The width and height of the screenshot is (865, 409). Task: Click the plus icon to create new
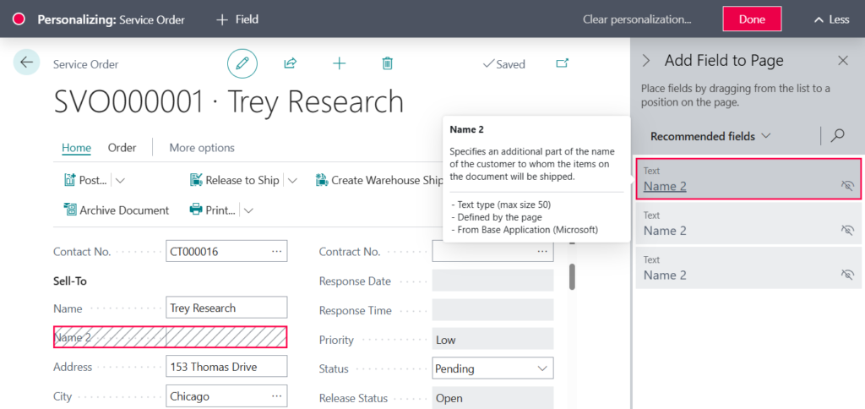tap(339, 63)
